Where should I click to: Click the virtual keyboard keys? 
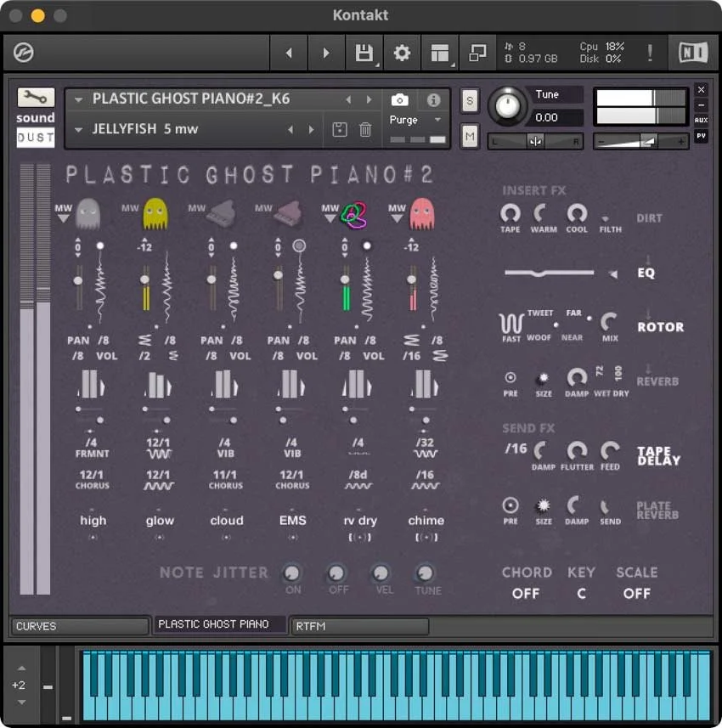396,687
